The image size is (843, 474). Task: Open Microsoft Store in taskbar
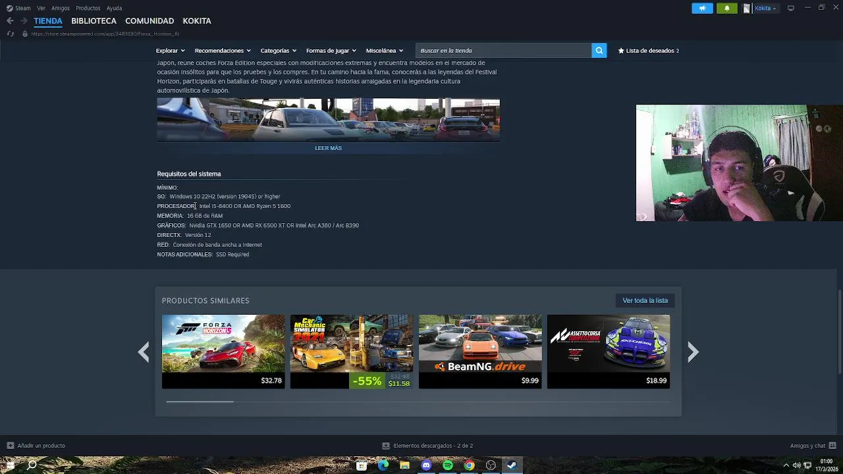tap(362, 465)
